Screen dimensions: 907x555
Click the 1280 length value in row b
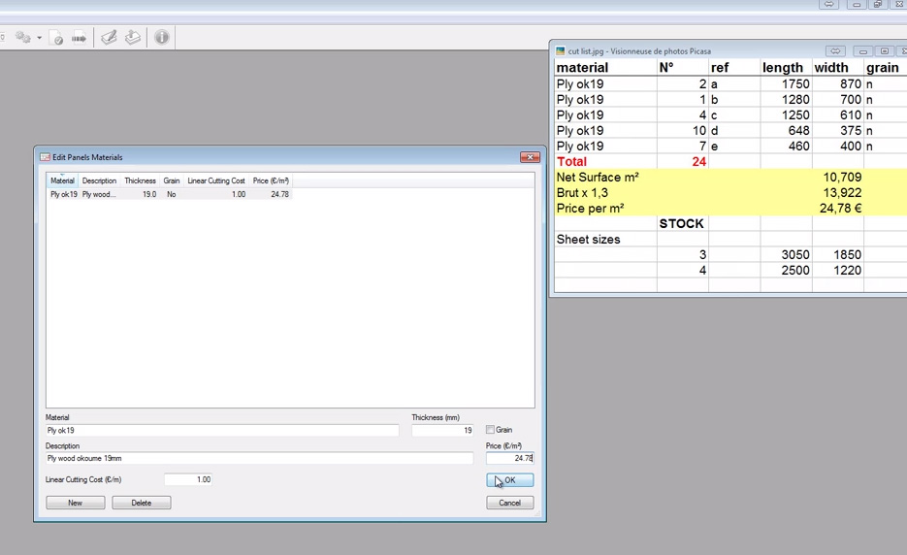[x=795, y=100]
